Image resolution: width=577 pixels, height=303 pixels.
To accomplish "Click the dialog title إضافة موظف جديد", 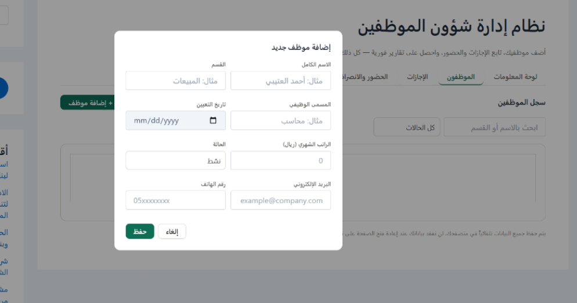I will click(x=301, y=48).
